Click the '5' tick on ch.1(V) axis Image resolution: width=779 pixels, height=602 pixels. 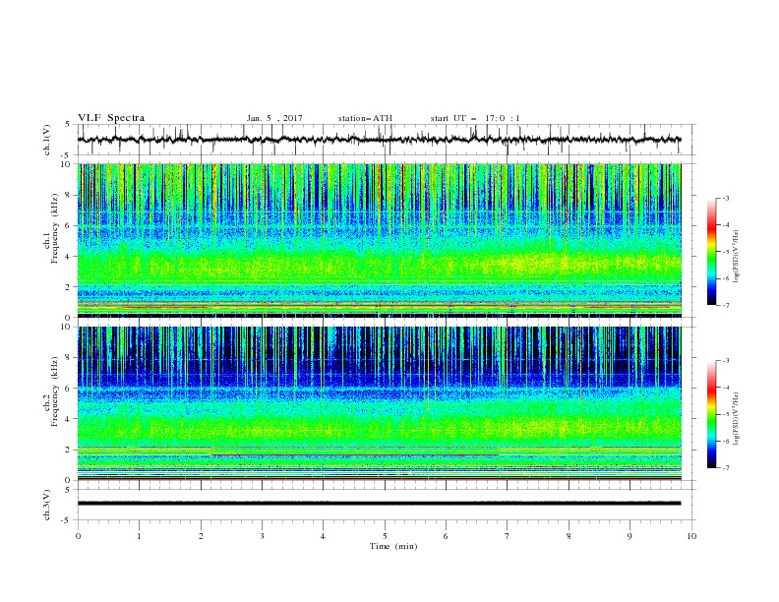[68, 124]
